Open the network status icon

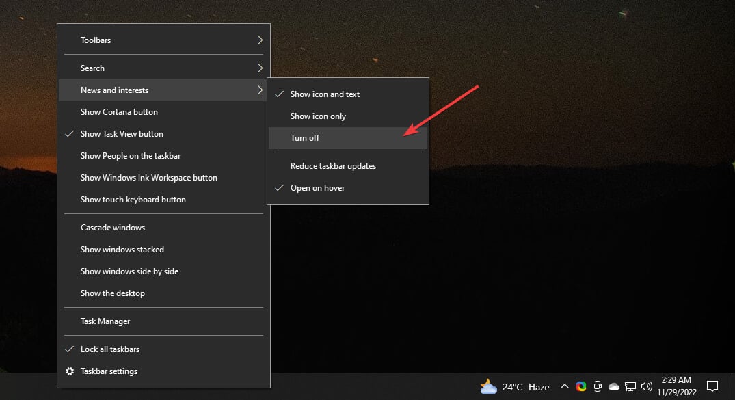click(630, 386)
